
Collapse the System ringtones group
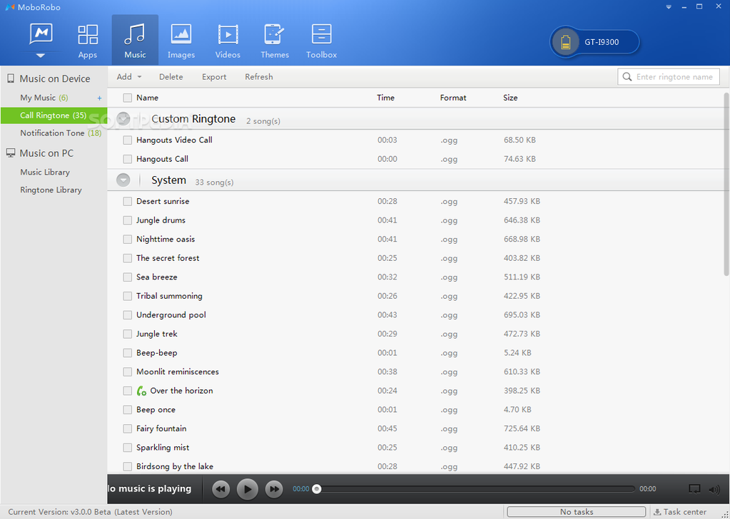pyautogui.click(x=123, y=180)
